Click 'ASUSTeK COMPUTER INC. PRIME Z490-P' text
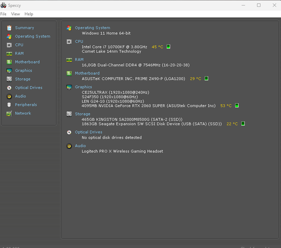The height and width of the screenshot is (248, 281). (133, 79)
